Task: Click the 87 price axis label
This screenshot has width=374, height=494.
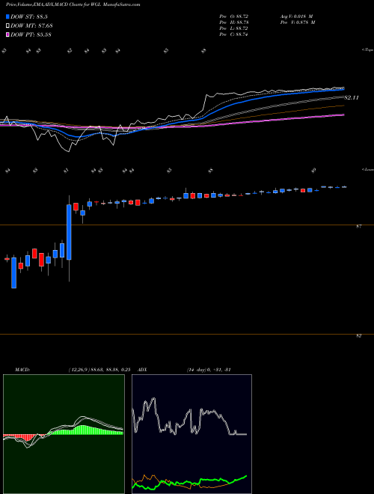Action: (359, 226)
